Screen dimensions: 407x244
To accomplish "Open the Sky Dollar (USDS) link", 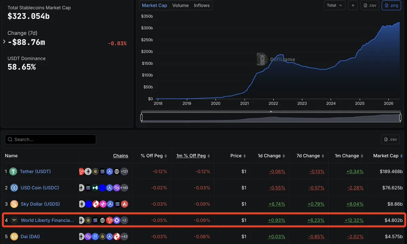I will [x=40, y=204].
